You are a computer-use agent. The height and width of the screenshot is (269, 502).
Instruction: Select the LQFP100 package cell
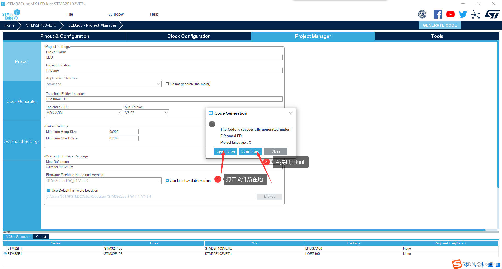coord(353,254)
